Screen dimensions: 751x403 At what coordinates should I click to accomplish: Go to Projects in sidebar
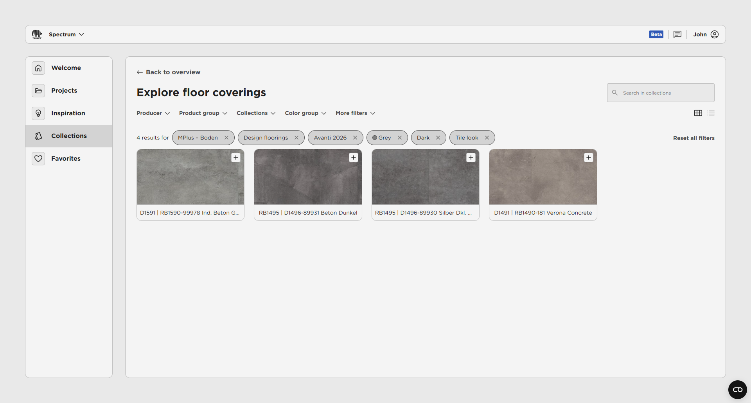[64, 91]
